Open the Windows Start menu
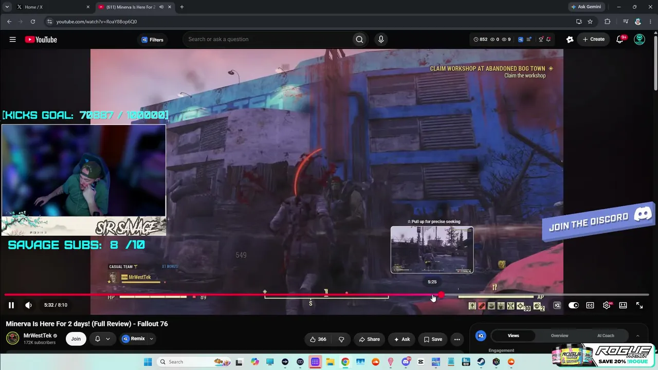The image size is (658, 370). [148, 362]
